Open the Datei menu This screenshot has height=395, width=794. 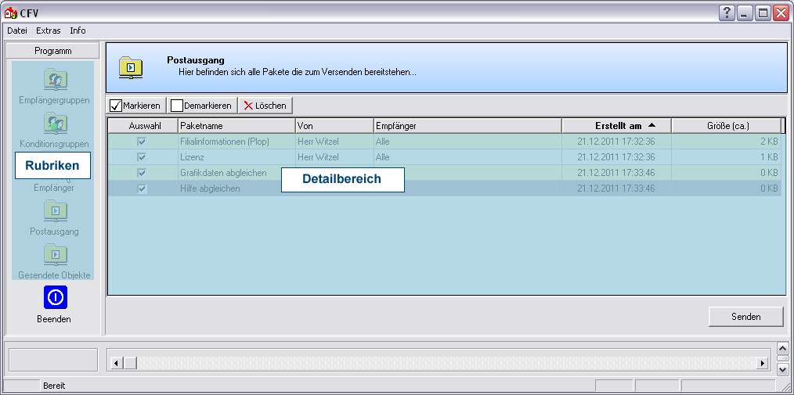click(x=17, y=31)
